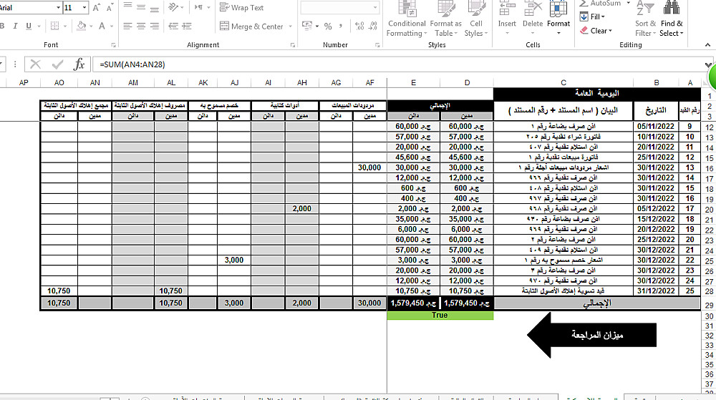Screen dimensions: 716x400
Task: Open the Fill menu
Action: point(592,17)
